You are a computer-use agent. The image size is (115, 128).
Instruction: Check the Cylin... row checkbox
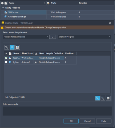tap(6, 62)
